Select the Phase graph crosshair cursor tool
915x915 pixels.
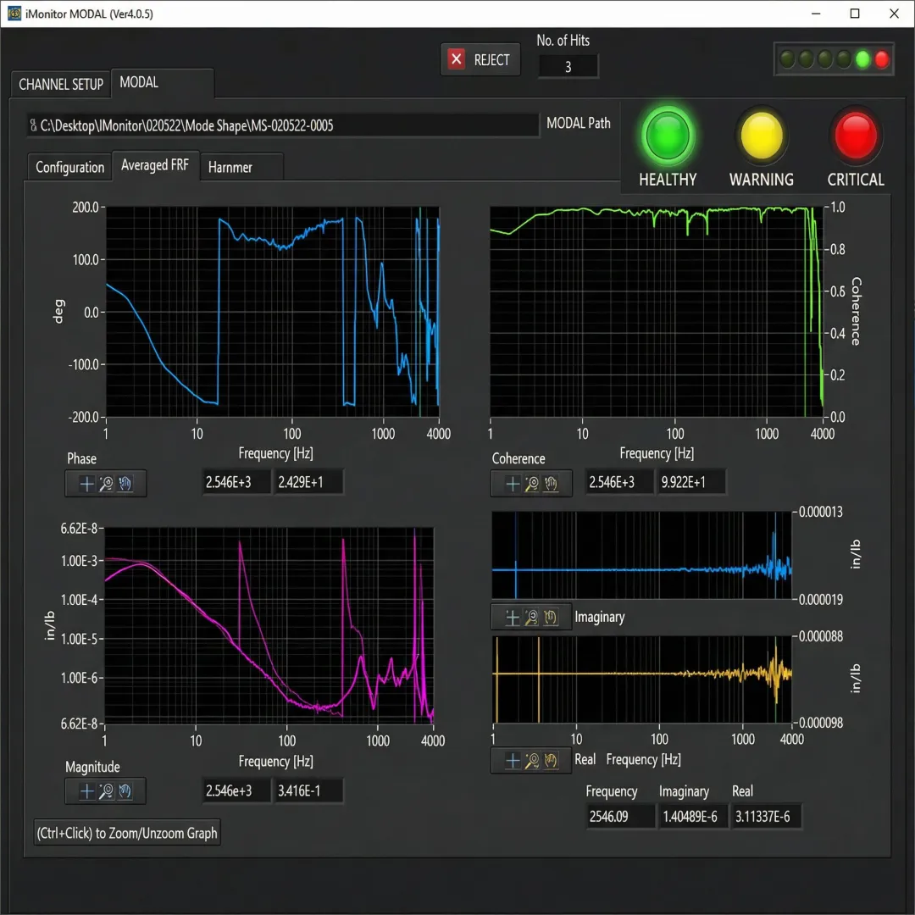pyautogui.click(x=86, y=484)
